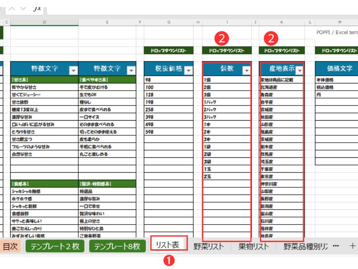
Task: Open the 個数 column filter arrow
Action: click(x=246, y=70)
